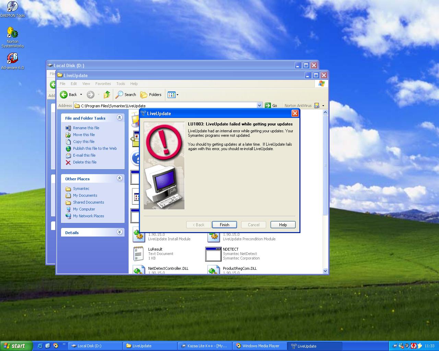The height and width of the screenshot is (351, 439).
Task: Collapse the Other Places panel
Action: coord(119,178)
